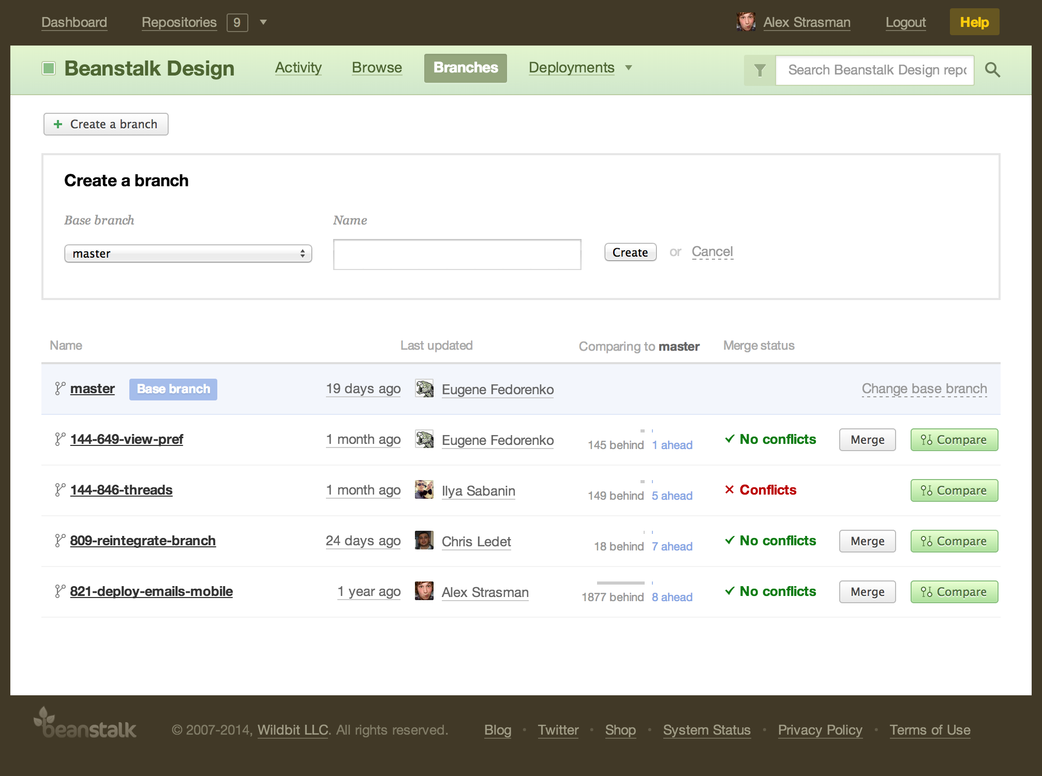This screenshot has width=1042, height=776.
Task: Click branch icon next to 821-deploy-emails-mobile
Action: pyautogui.click(x=60, y=591)
